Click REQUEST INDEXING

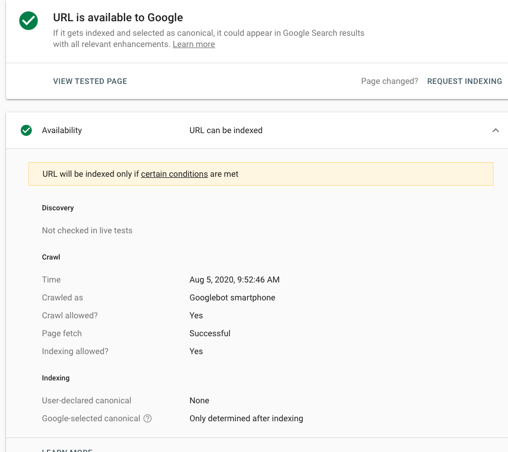point(464,81)
